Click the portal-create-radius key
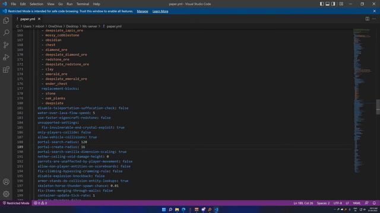Image resolution: width=380 pixels, height=213 pixels. pyautogui.click(x=57, y=147)
